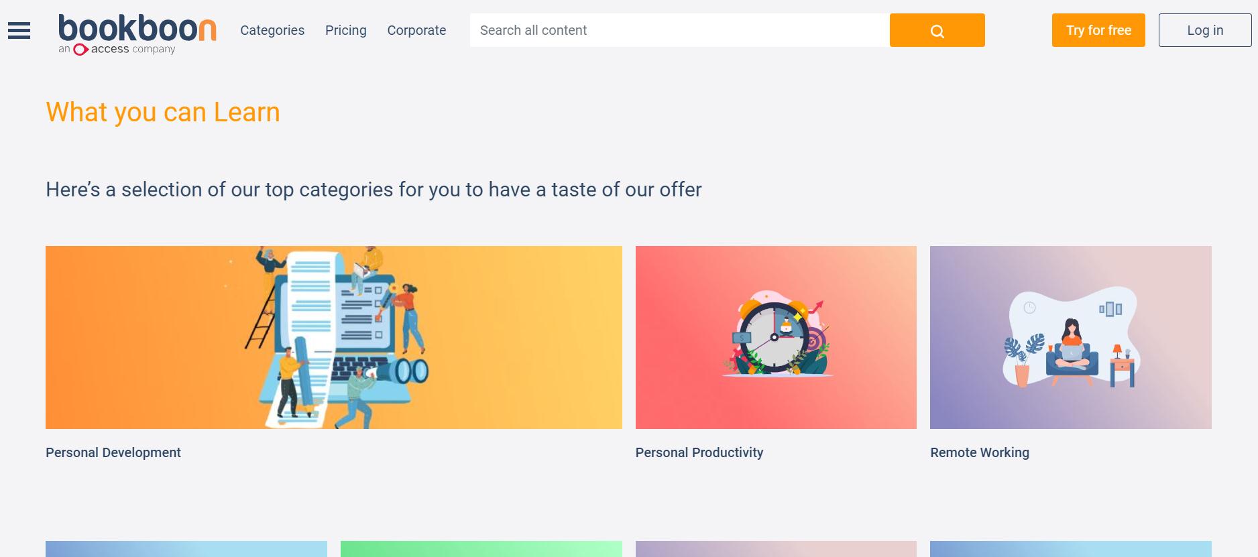Viewport: 1258px width, 557px height.
Task: Click the green partial thumbnail below Personal Development
Action: (480, 550)
